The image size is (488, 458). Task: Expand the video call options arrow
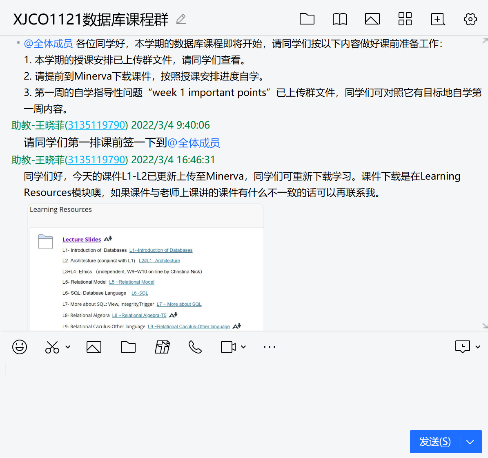coord(243,347)
